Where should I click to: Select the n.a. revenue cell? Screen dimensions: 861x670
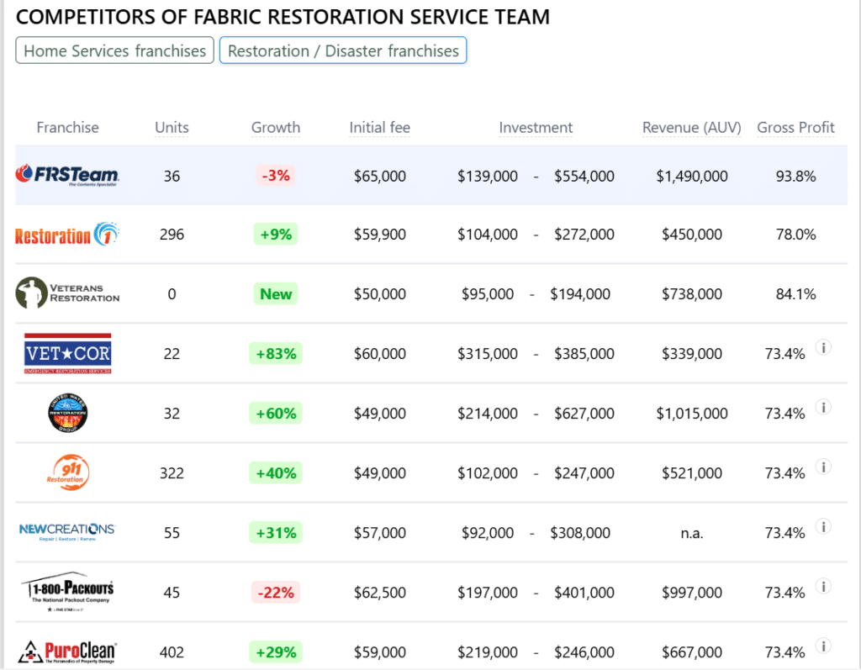pyautogui.click(x=692, y=533)
